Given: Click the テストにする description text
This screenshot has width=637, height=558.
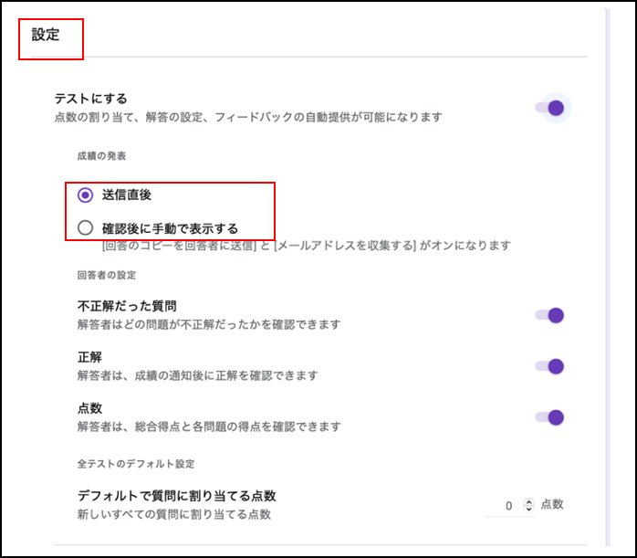Looking at the screenshot, I should point(248,118).
